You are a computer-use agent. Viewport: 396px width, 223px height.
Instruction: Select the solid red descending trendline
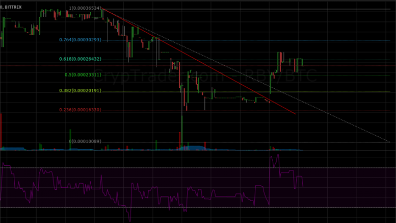point(199,61)
